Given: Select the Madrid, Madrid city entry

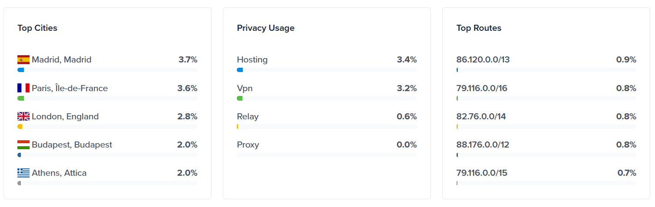Looking at the screenshot, I should 61,60.
